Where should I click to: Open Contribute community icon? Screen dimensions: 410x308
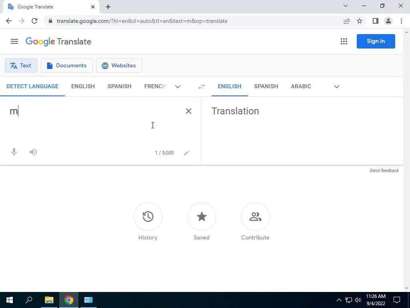coord(255,217)
